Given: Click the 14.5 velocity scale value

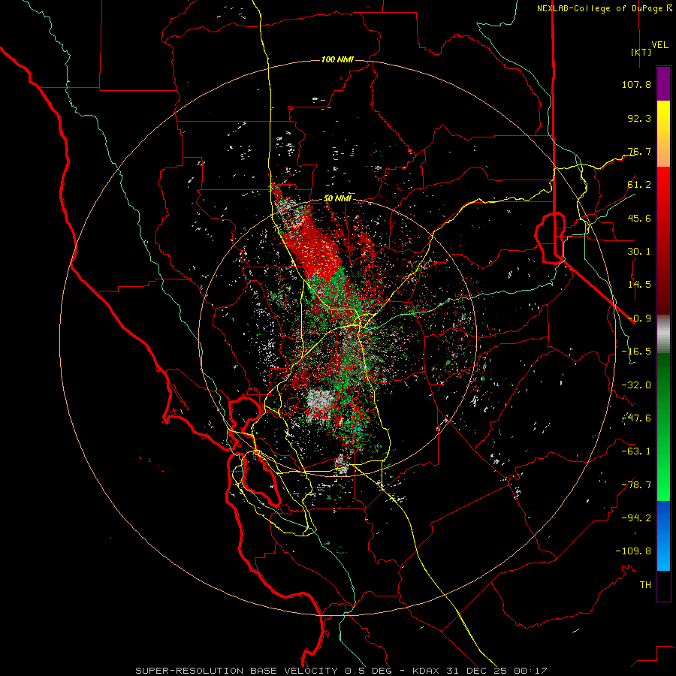Looking at the screenshot, I should (x=639, y=285).
